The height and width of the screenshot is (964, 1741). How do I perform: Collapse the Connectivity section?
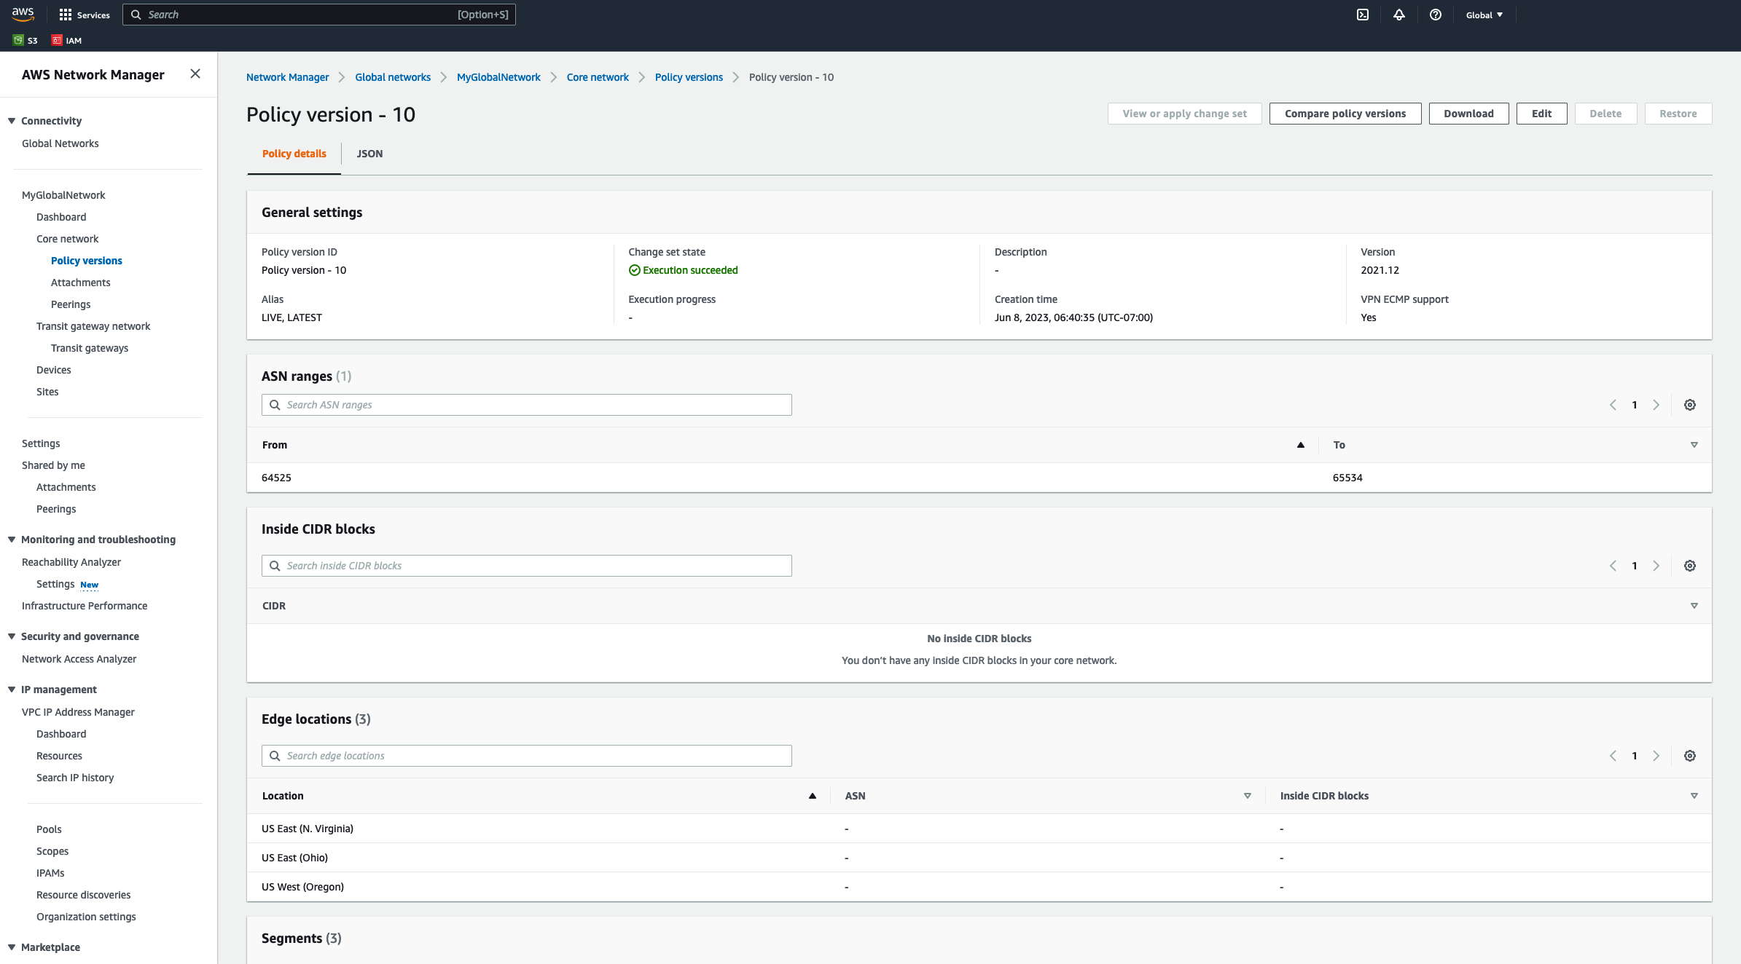(12, 121)
